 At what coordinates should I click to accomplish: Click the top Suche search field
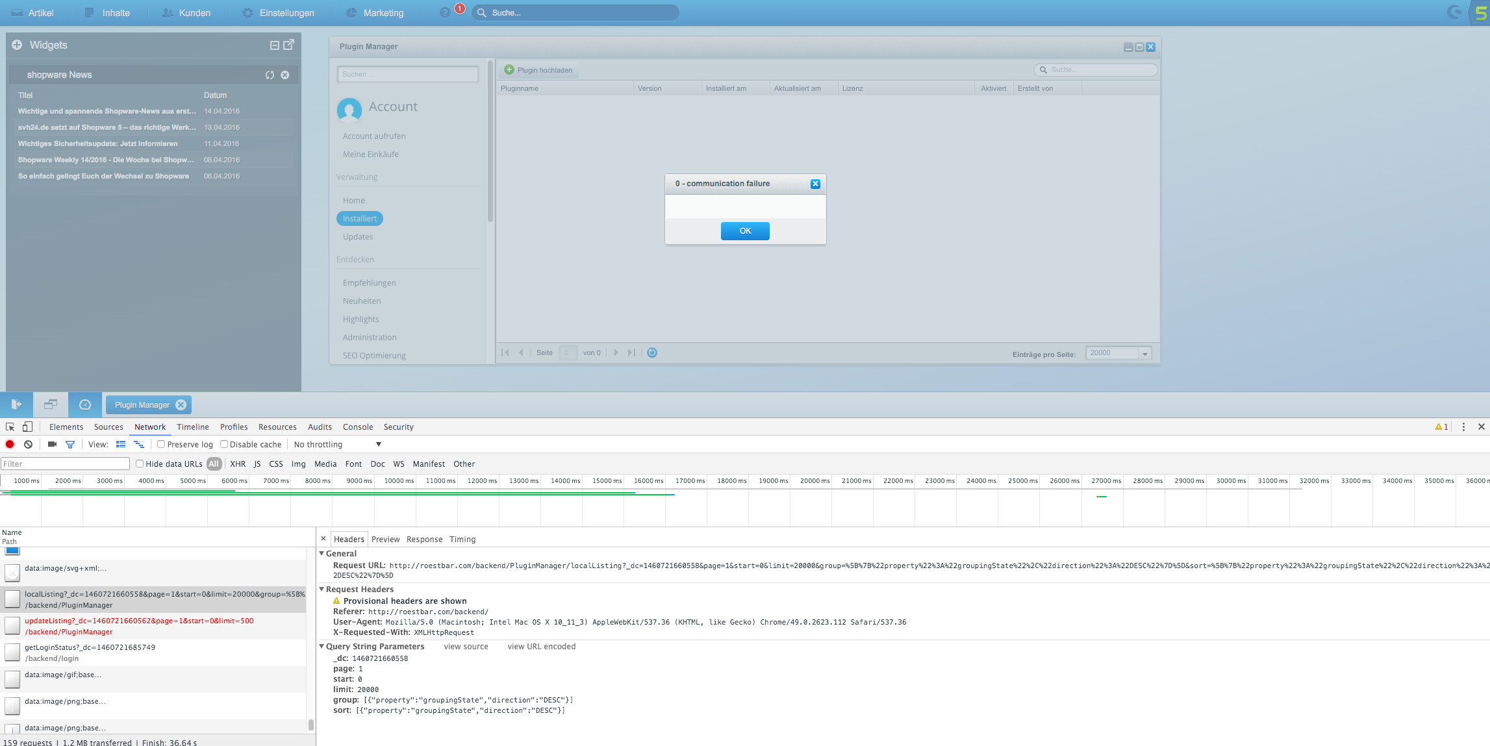(x=575, y=12)
